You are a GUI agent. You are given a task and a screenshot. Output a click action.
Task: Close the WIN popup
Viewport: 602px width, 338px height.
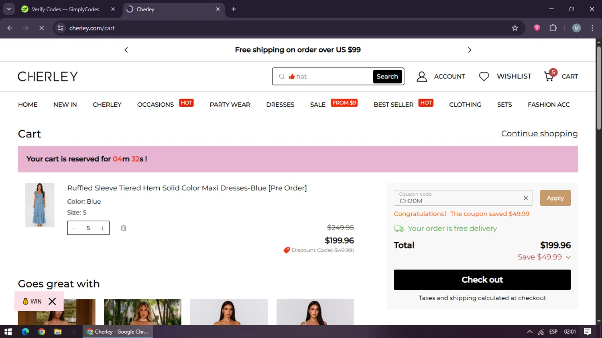tap(52, 301)
